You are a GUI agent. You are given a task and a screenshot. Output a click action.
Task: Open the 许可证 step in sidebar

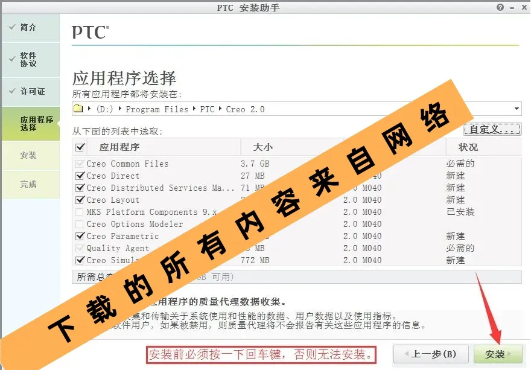pos(31,92)
